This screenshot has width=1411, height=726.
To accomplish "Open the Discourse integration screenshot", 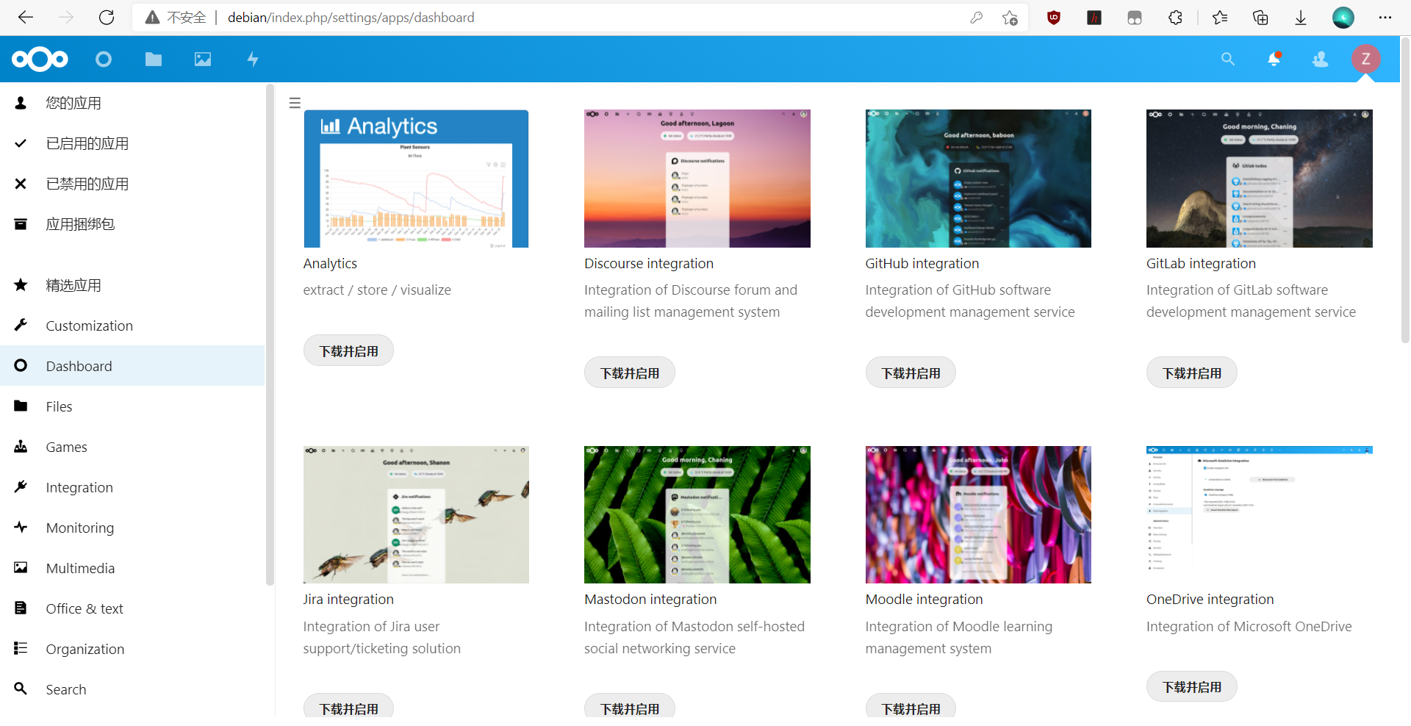I will (x=697, y=179).
